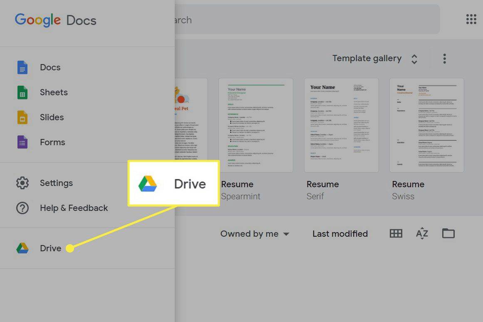Select the Resume Swiss template thumbnail
The height and width of the screenshot is (322, 483).
point(427,125)
